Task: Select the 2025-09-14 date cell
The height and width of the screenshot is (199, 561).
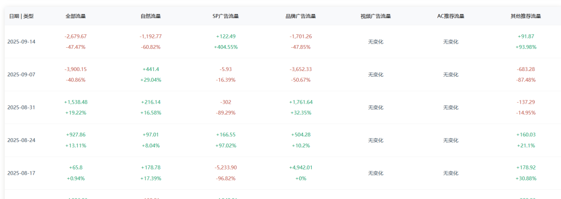Action: (21, 42)
